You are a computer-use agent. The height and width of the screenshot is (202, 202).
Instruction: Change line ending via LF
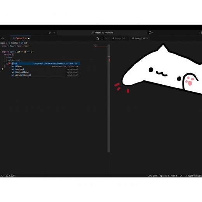pos(181,176)
